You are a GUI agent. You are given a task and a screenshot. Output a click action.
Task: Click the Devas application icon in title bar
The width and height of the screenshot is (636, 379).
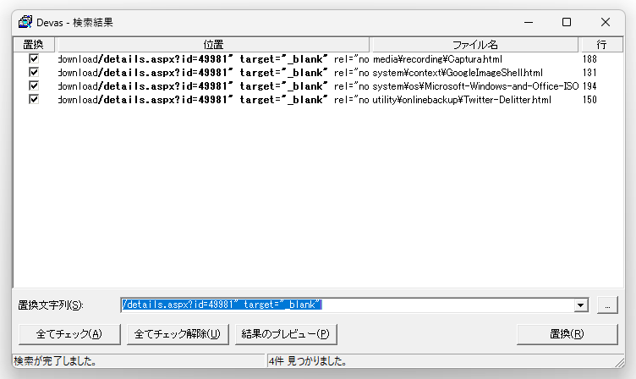(25, 22)
